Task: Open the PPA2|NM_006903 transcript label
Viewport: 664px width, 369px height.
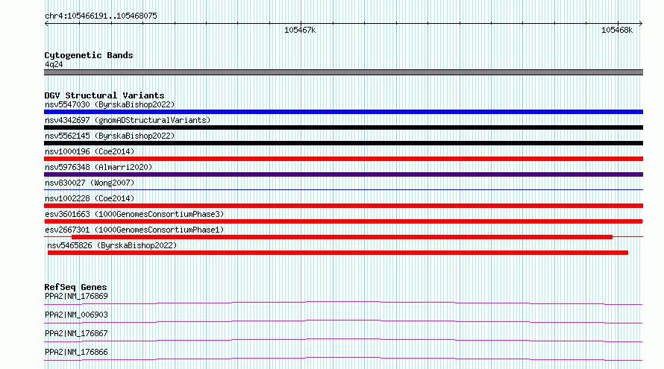Action: 76,315
